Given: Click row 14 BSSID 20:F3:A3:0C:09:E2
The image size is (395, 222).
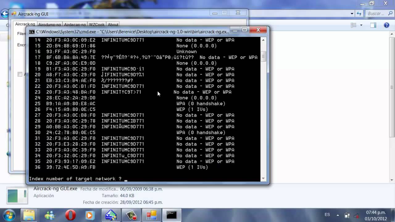Looking at the screenshot, I should point(71,40).
